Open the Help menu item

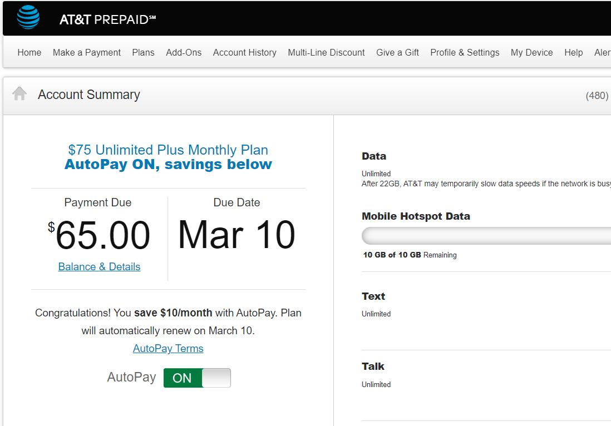573,53
